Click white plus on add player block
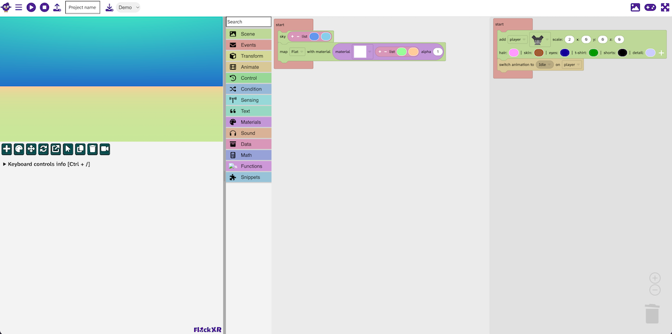Viewport: 672px width, 334px height. (x=661, y=53)
